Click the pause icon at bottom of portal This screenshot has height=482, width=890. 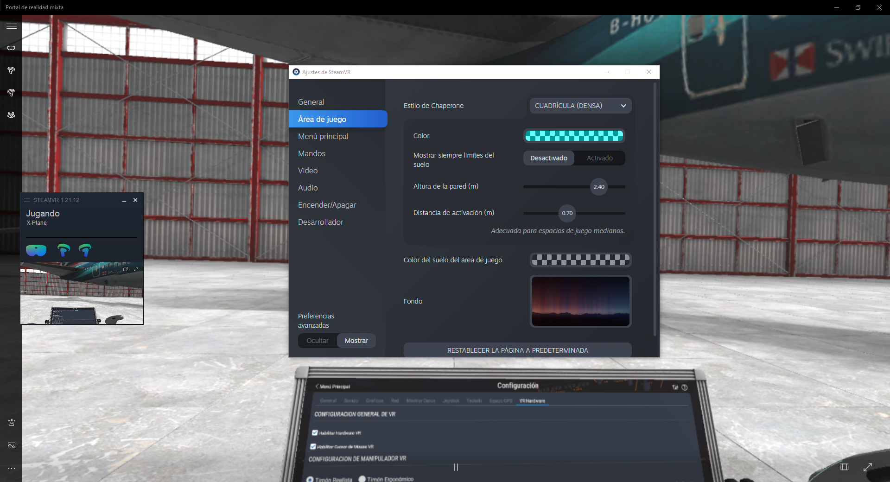[x=456, y=467]
